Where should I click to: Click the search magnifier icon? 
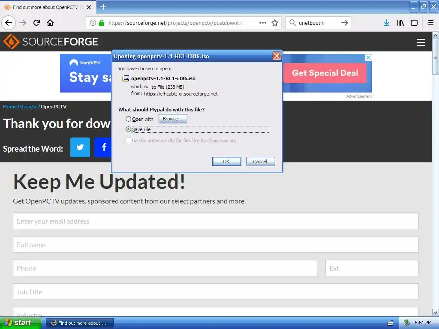click(292, 23)
